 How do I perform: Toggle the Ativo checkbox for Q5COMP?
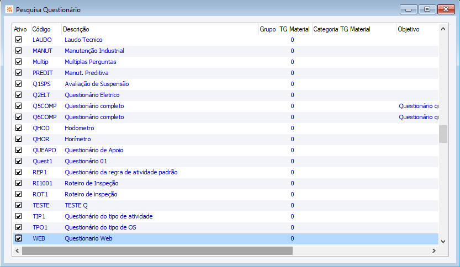[x=18, y=106]
